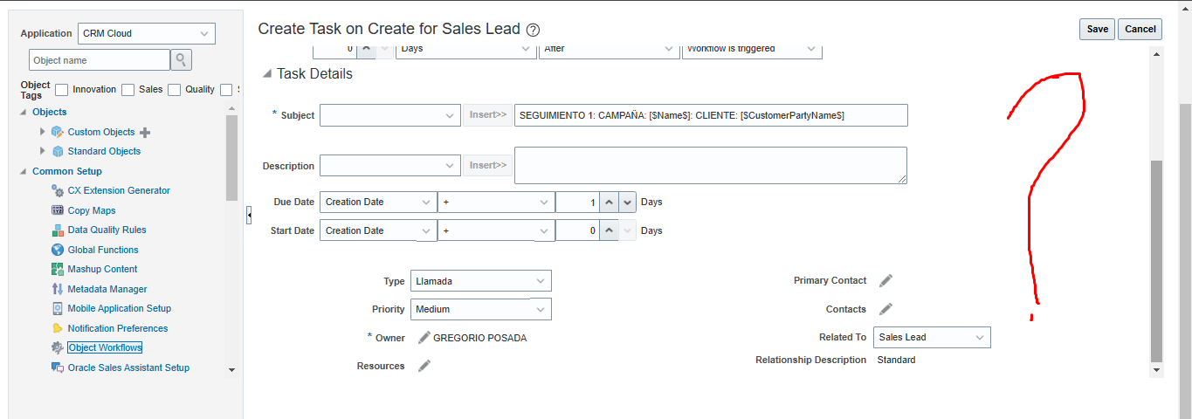Click the Global Functions globe icon
1192x419 pixels.
(x=58, y=250)
